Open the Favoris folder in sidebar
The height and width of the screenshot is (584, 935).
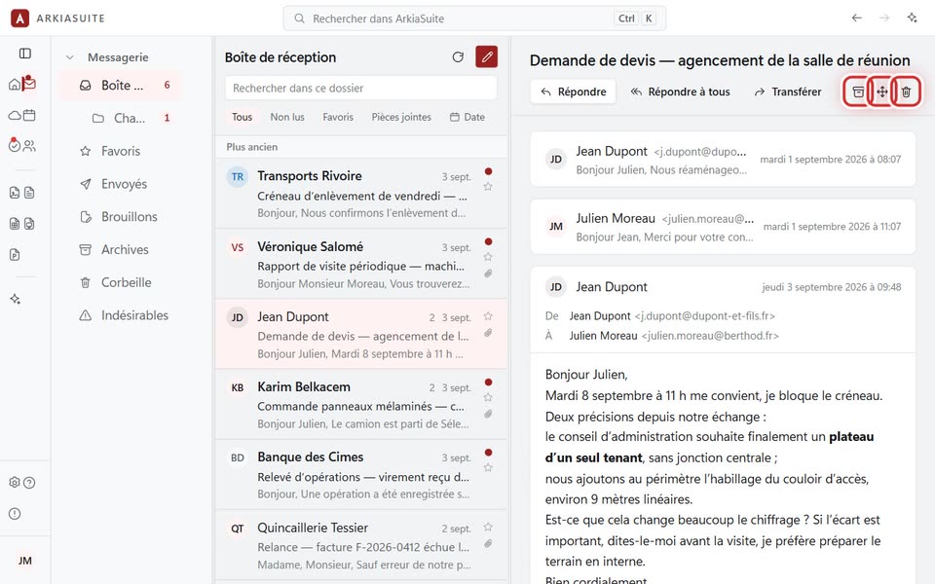point(121,151)
